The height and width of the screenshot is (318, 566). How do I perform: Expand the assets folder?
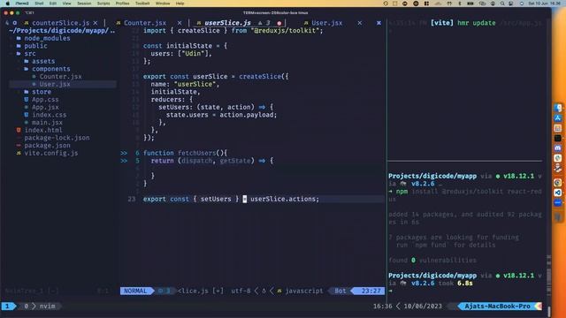point(43,61)
